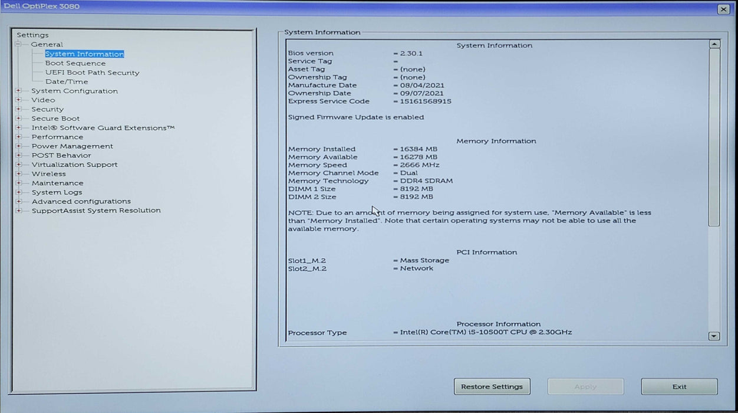Viewport: 738px width, 413px height.
Task: Select the Maintenance category label
Action: [58, 183]
